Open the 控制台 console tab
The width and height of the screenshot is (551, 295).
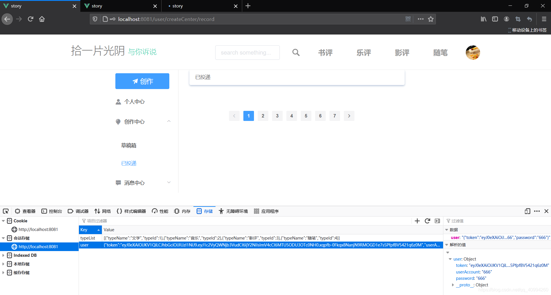point(52,211)
